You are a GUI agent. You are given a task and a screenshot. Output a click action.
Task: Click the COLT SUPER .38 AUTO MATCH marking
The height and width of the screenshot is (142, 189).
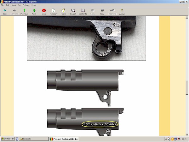(100, 124)
